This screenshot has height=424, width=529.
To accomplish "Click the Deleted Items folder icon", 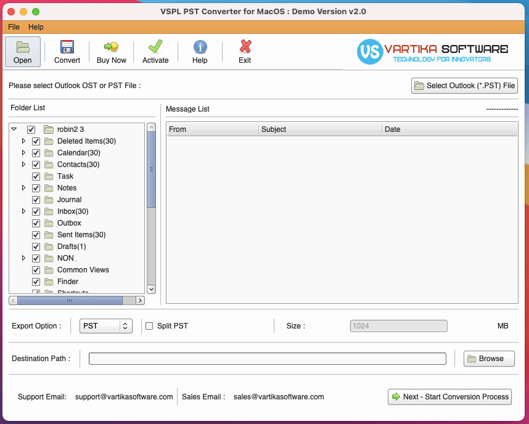I will coord(49,141).
